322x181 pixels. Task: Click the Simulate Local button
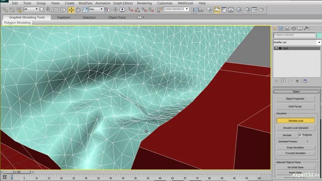295,121
